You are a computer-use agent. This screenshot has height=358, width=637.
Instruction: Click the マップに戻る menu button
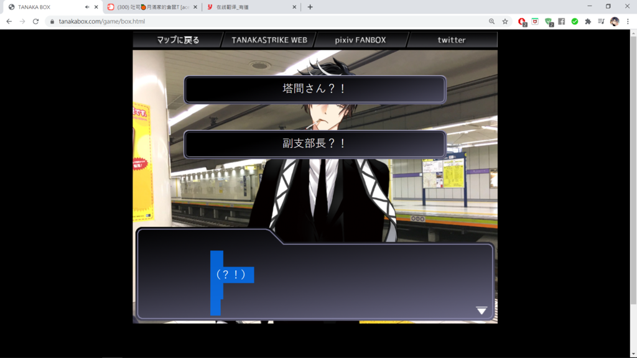[178, 40]
